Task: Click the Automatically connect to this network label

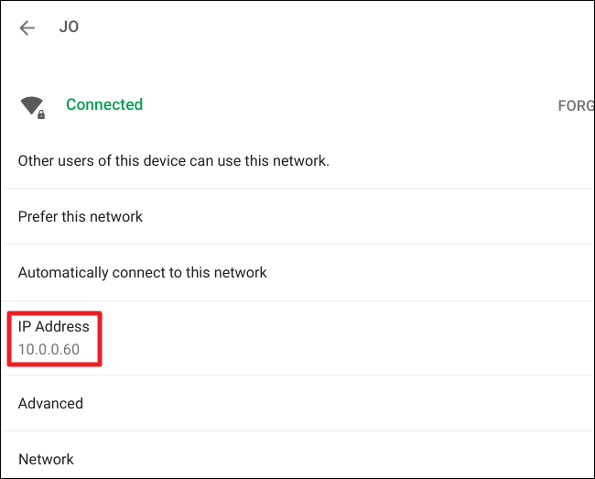Action: pyautogui.click(x=142, y=272)
